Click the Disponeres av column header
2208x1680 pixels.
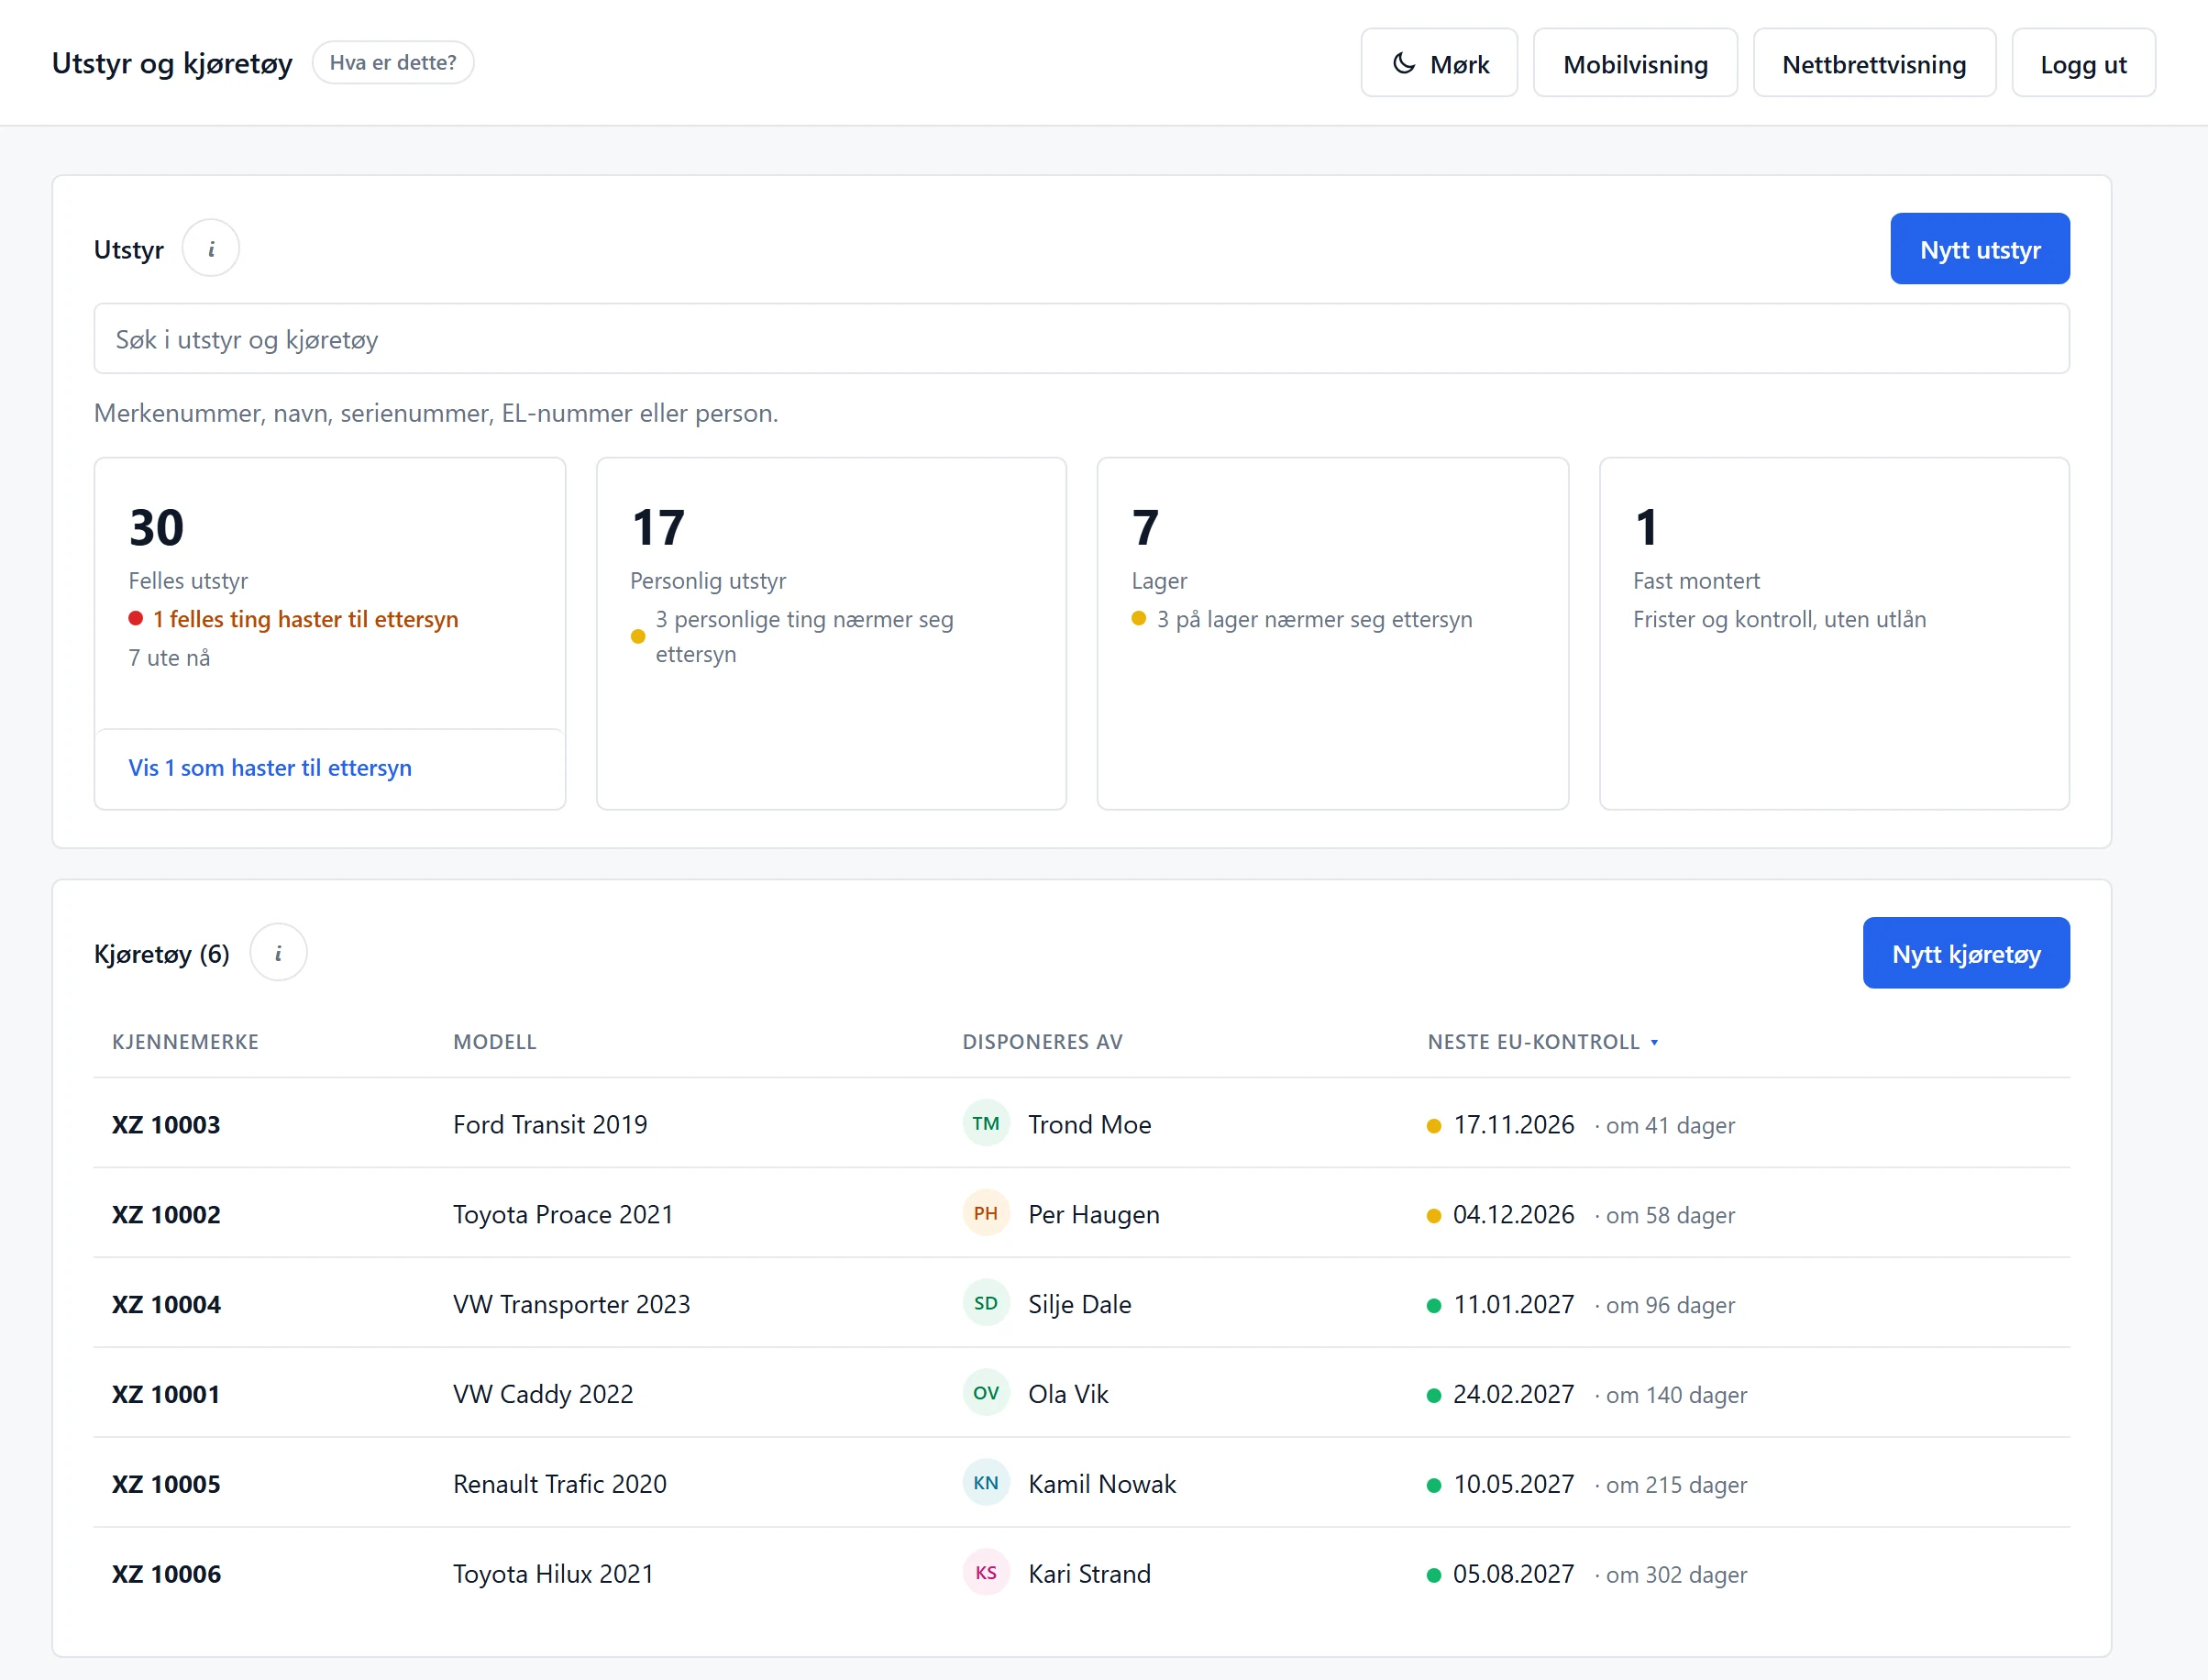click(x=1042, y=1042)
